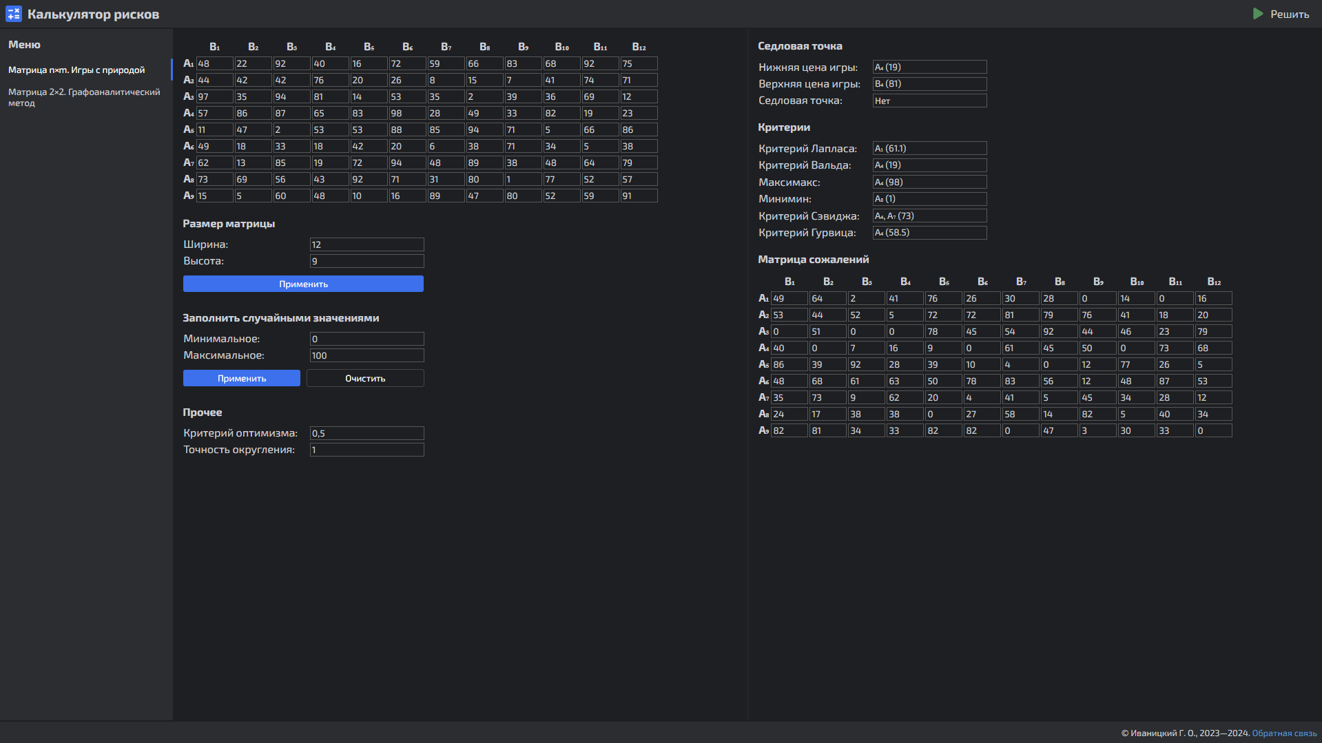The height and width of the screenshot is (743, 1322).
Task: Click the Очистить button
Action: tap(365, 378)
